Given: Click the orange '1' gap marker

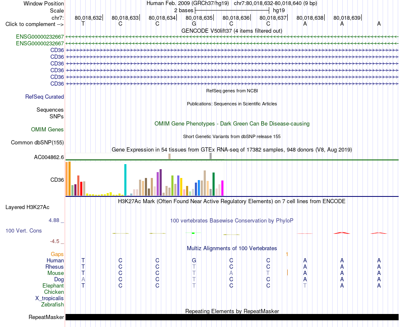Looking at the screenshot, I should 287,254.
